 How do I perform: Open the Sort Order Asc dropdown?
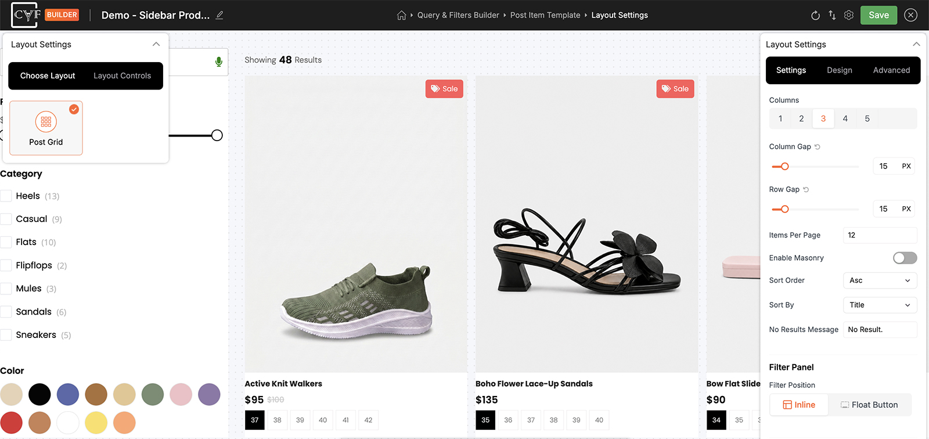[x=880, y=280]
